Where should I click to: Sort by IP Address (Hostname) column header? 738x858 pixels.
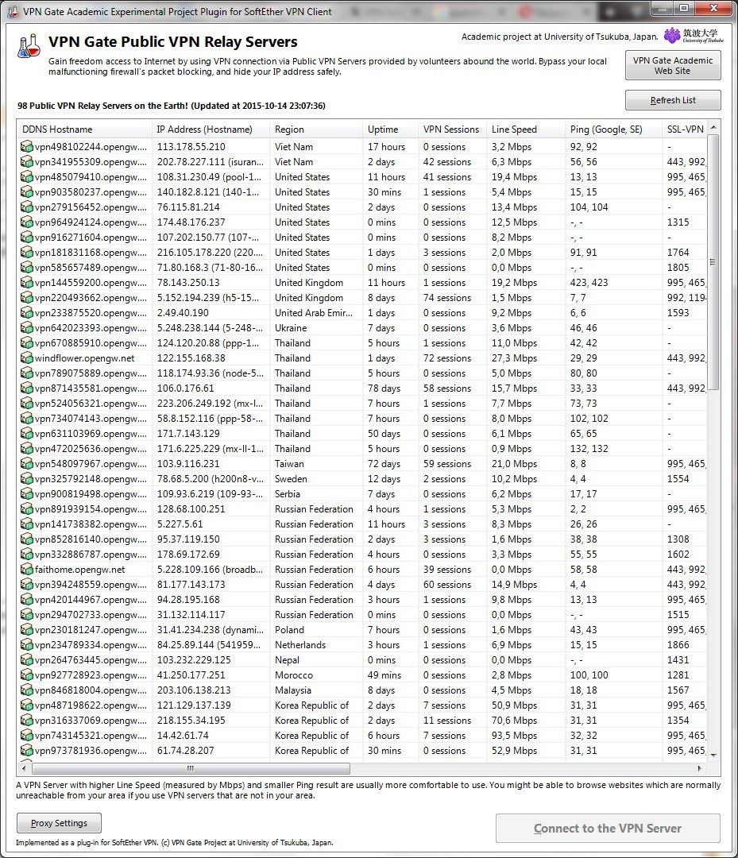click(x=211, y=129)
